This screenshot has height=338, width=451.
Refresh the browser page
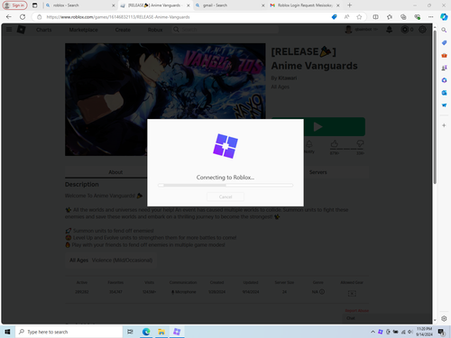[23, 17]
